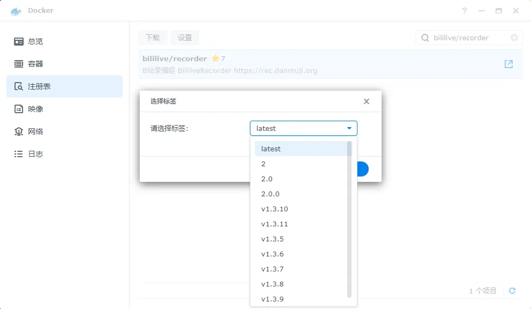531x309 pixels.
Task: Choose the latest tag option
Action: click(x=301, y=149)
